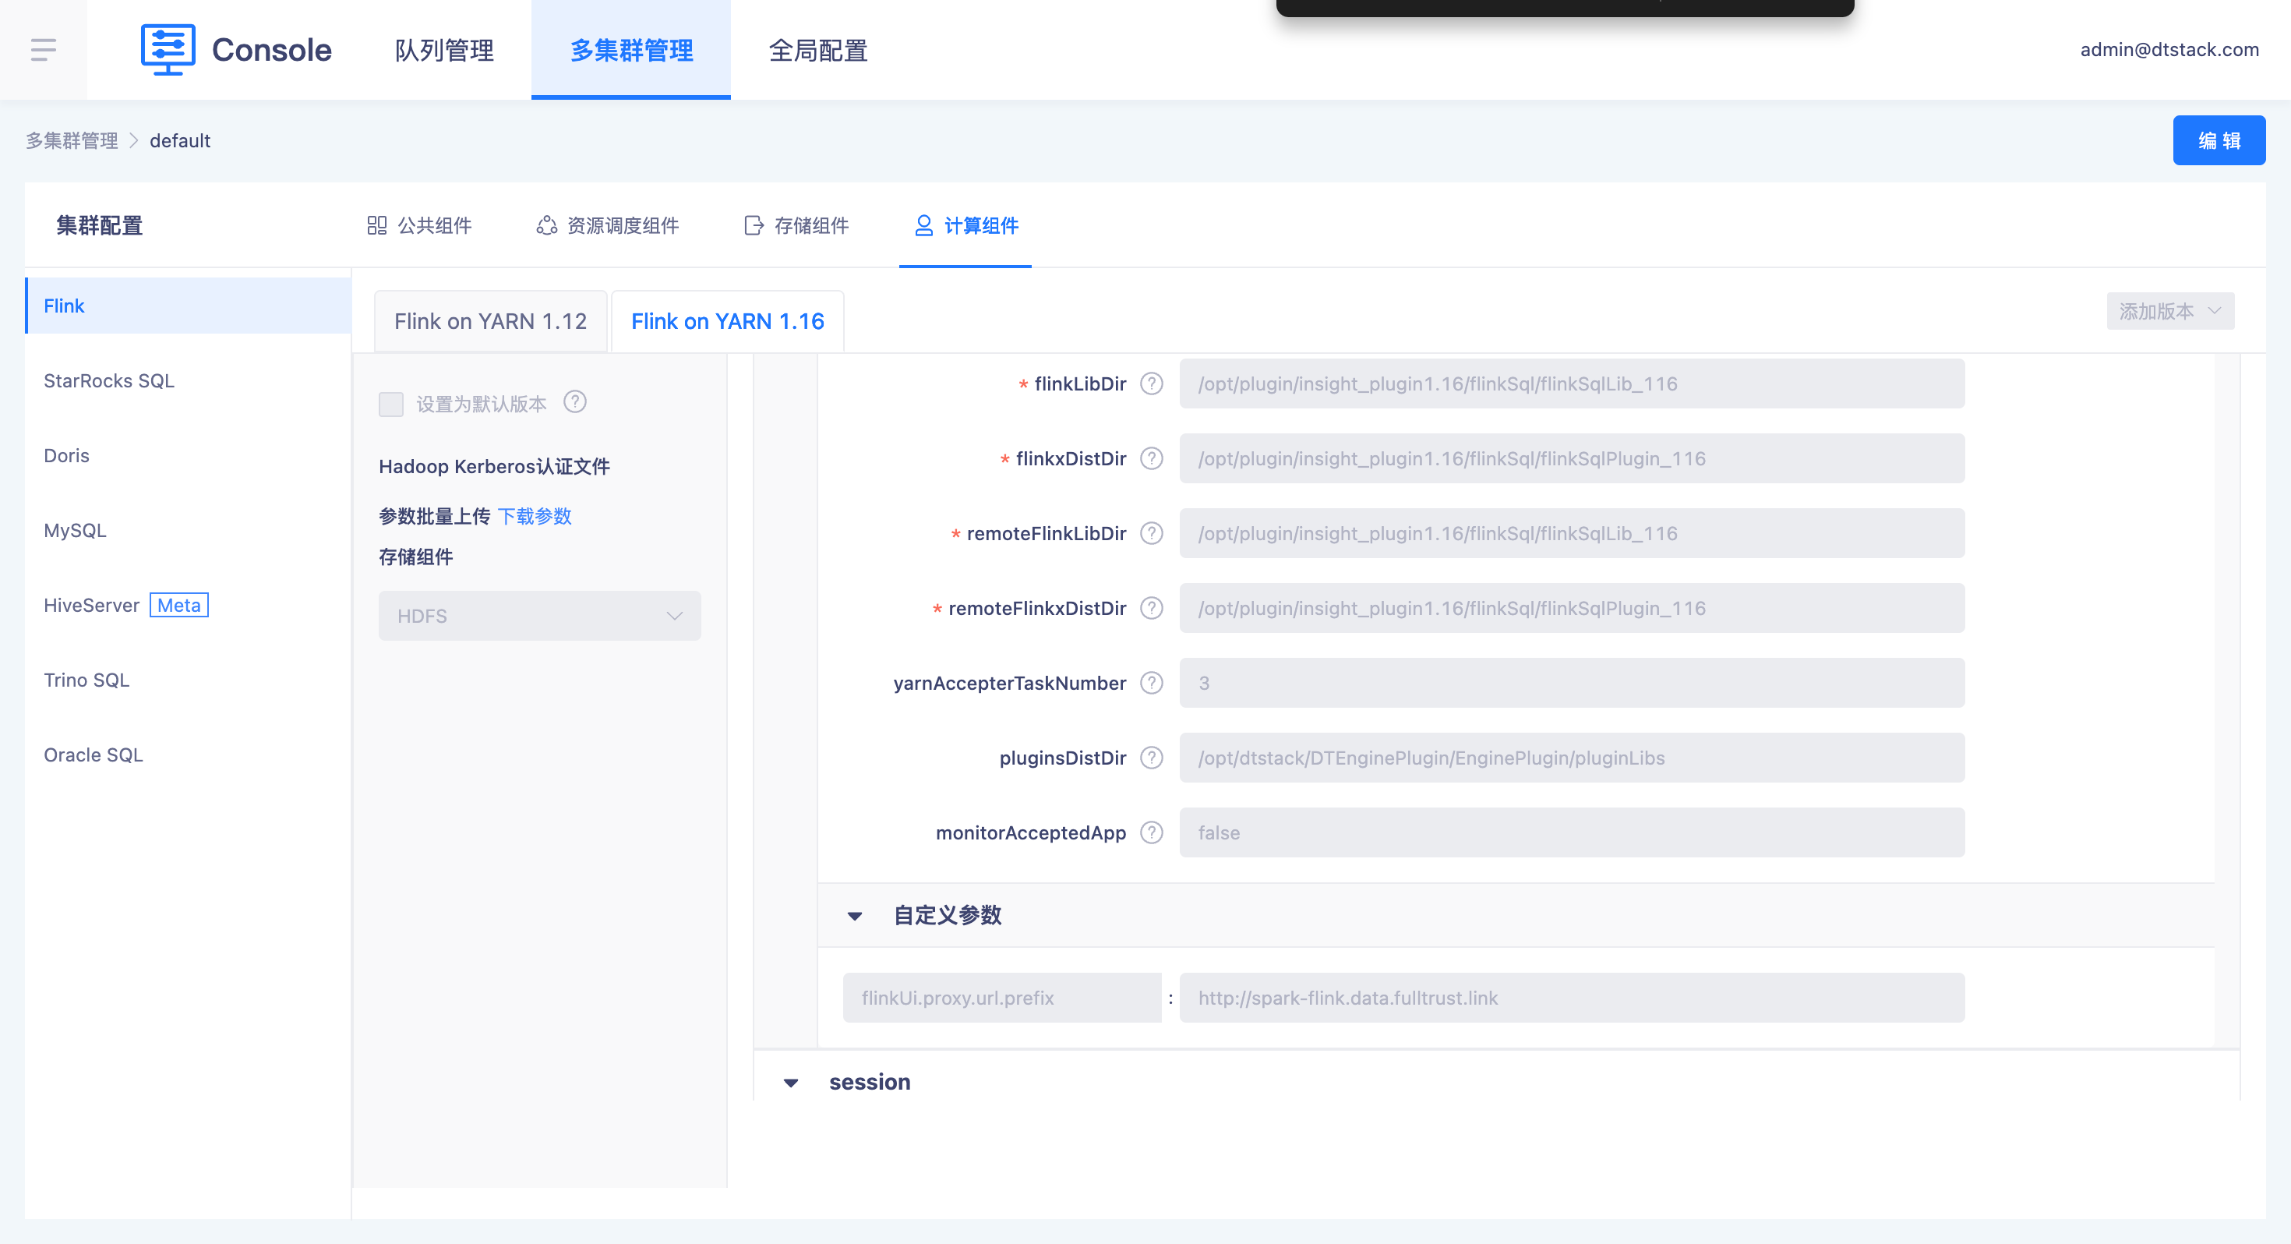Collapse the session section
2291x1244 pixels.
click(x=791, y=1083)
